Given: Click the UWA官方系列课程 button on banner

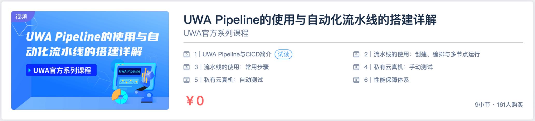Looking at the screenshot, I should click(x=61, y=70).
